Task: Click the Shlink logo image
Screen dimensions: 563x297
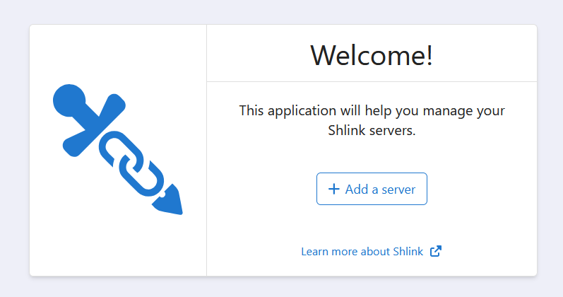Action: (117, 149)
